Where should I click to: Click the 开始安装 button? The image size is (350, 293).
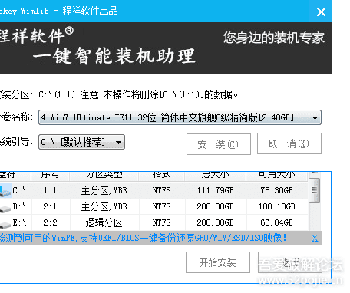click(x=218, y=262)
